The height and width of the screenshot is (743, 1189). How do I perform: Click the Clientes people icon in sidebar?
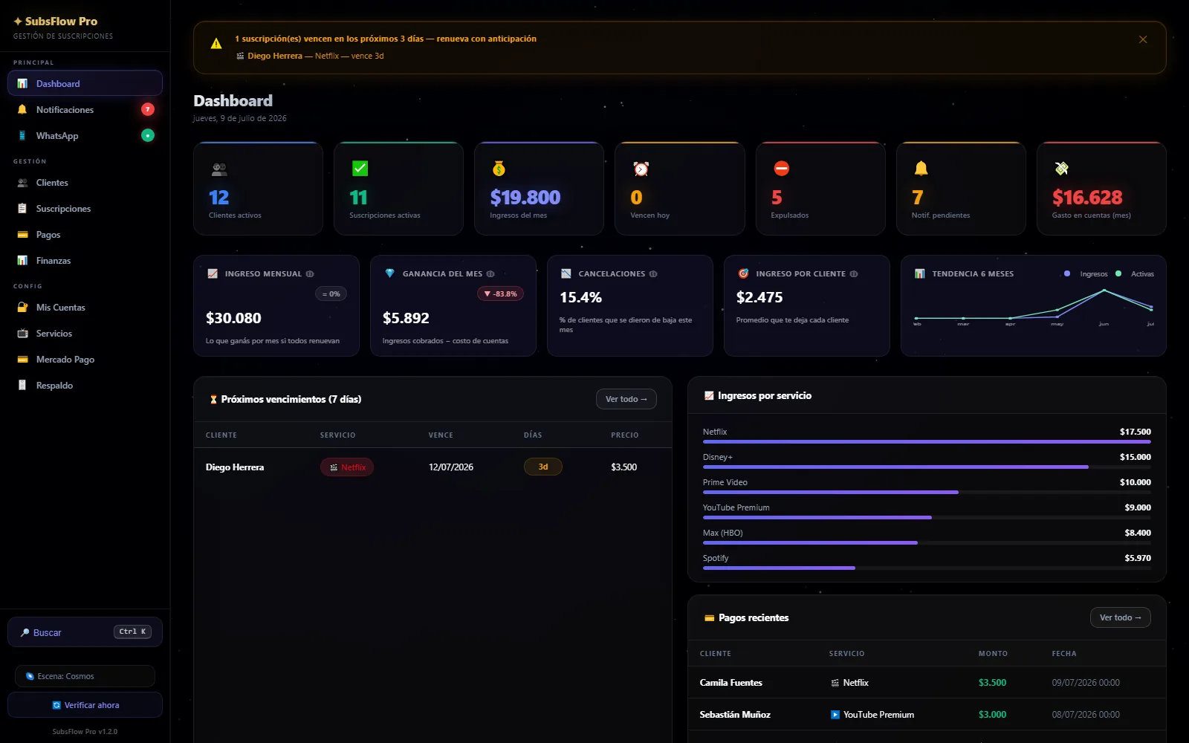pyautogui.click(x=22, y=182)
